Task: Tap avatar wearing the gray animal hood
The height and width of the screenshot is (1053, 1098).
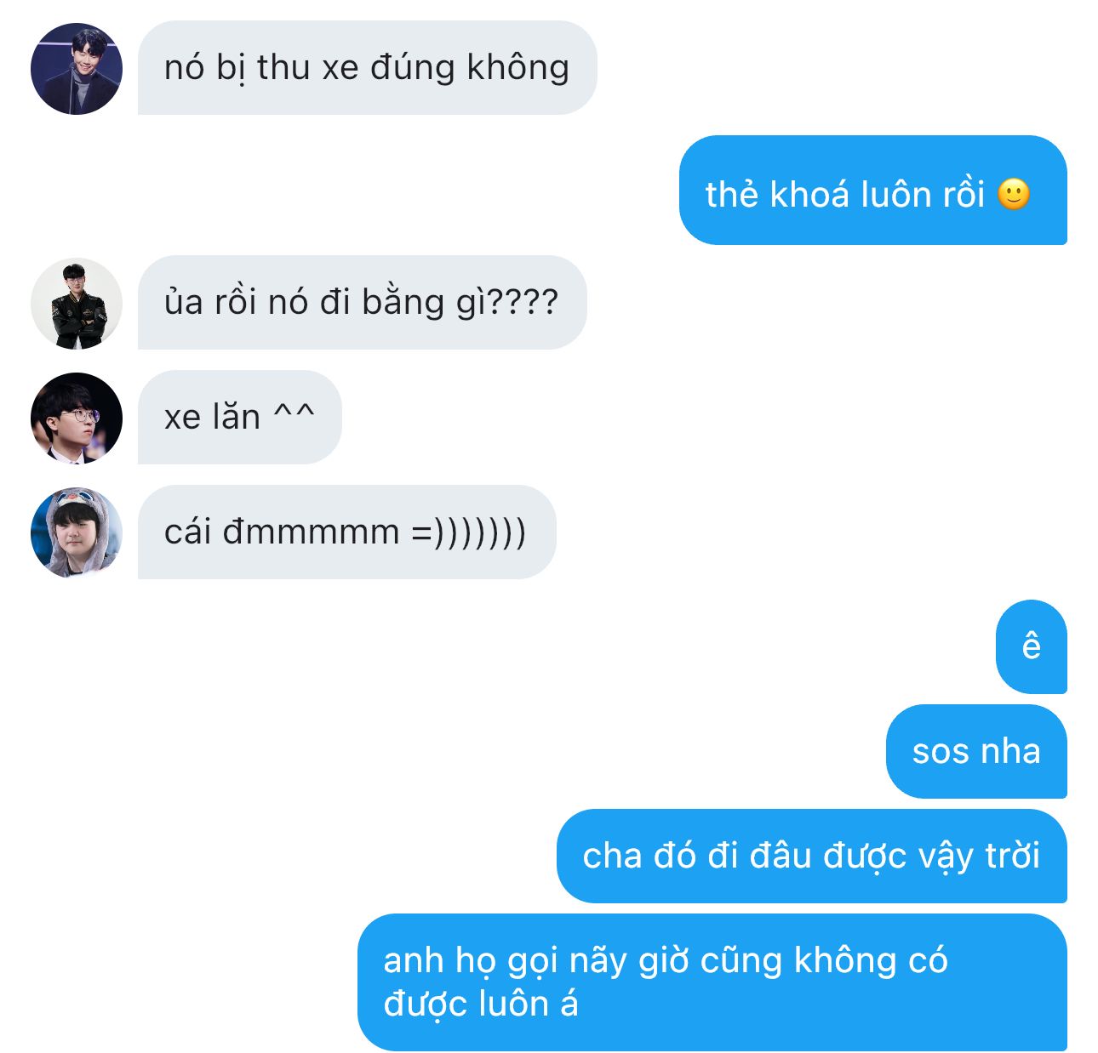Action: 77,533
